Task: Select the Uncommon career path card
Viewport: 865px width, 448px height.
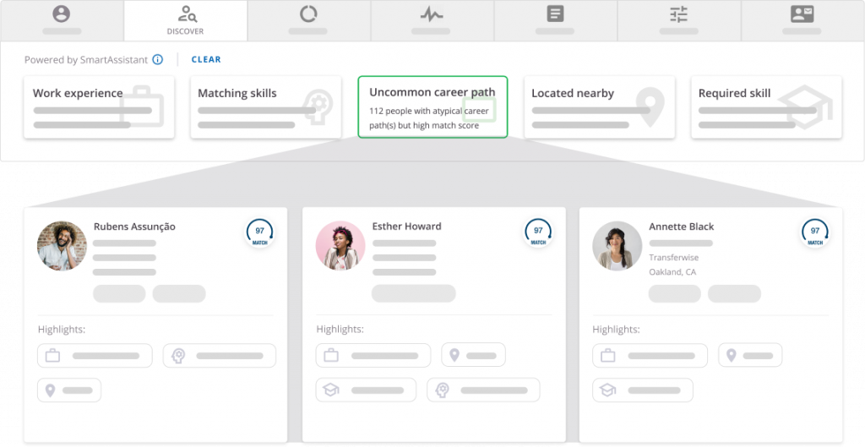Action: (432, 107)
